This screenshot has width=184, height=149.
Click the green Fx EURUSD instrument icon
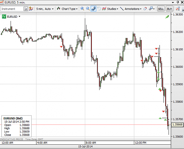[4, 16]
